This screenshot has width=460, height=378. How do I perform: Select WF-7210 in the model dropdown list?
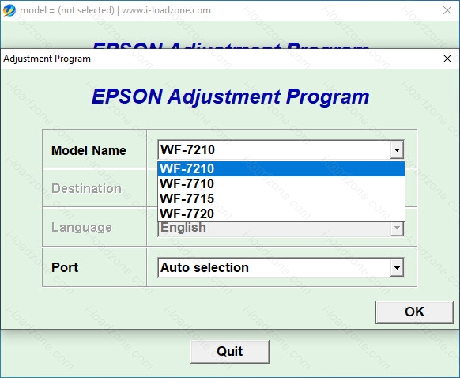(281, 168)
